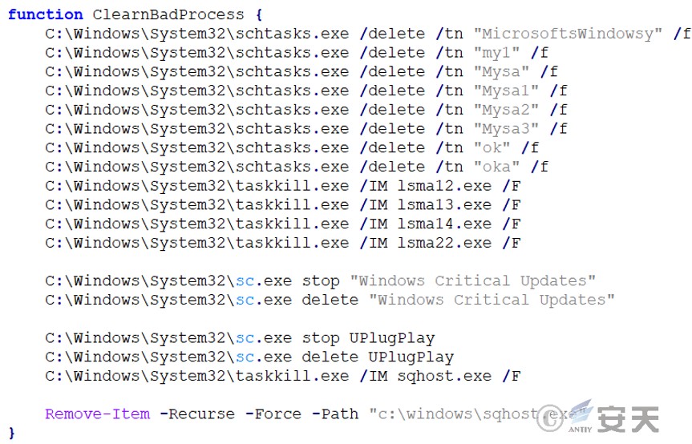Screen dimensions: 692x444
Task: Click the "Mysa3" task name string
Action: point(506,128)
